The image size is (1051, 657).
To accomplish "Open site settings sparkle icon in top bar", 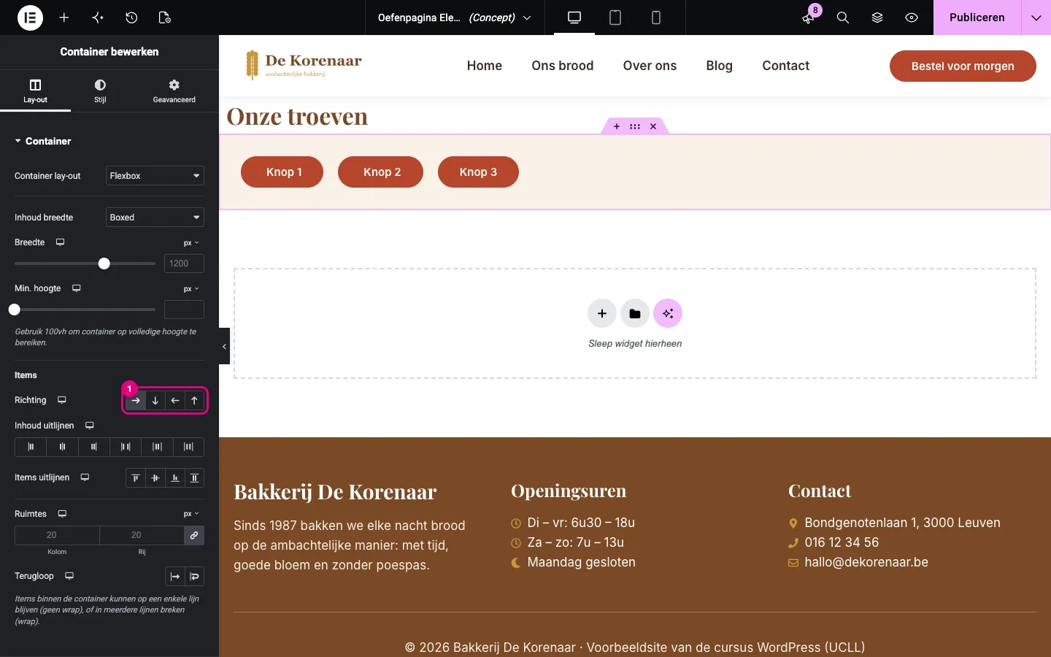I will (x=98, y=18).
